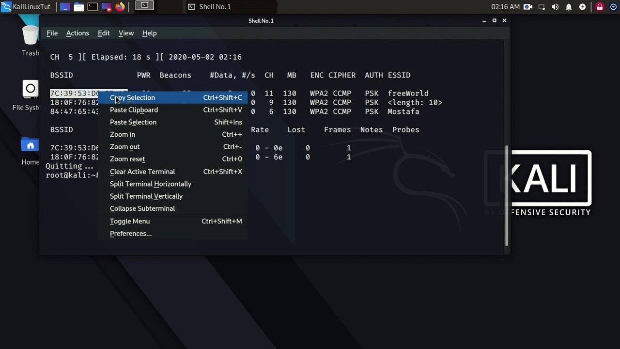Click the screen recorder launcher in panel
Viewport: 620px width, 349px height.
click(x=107, y=7)
